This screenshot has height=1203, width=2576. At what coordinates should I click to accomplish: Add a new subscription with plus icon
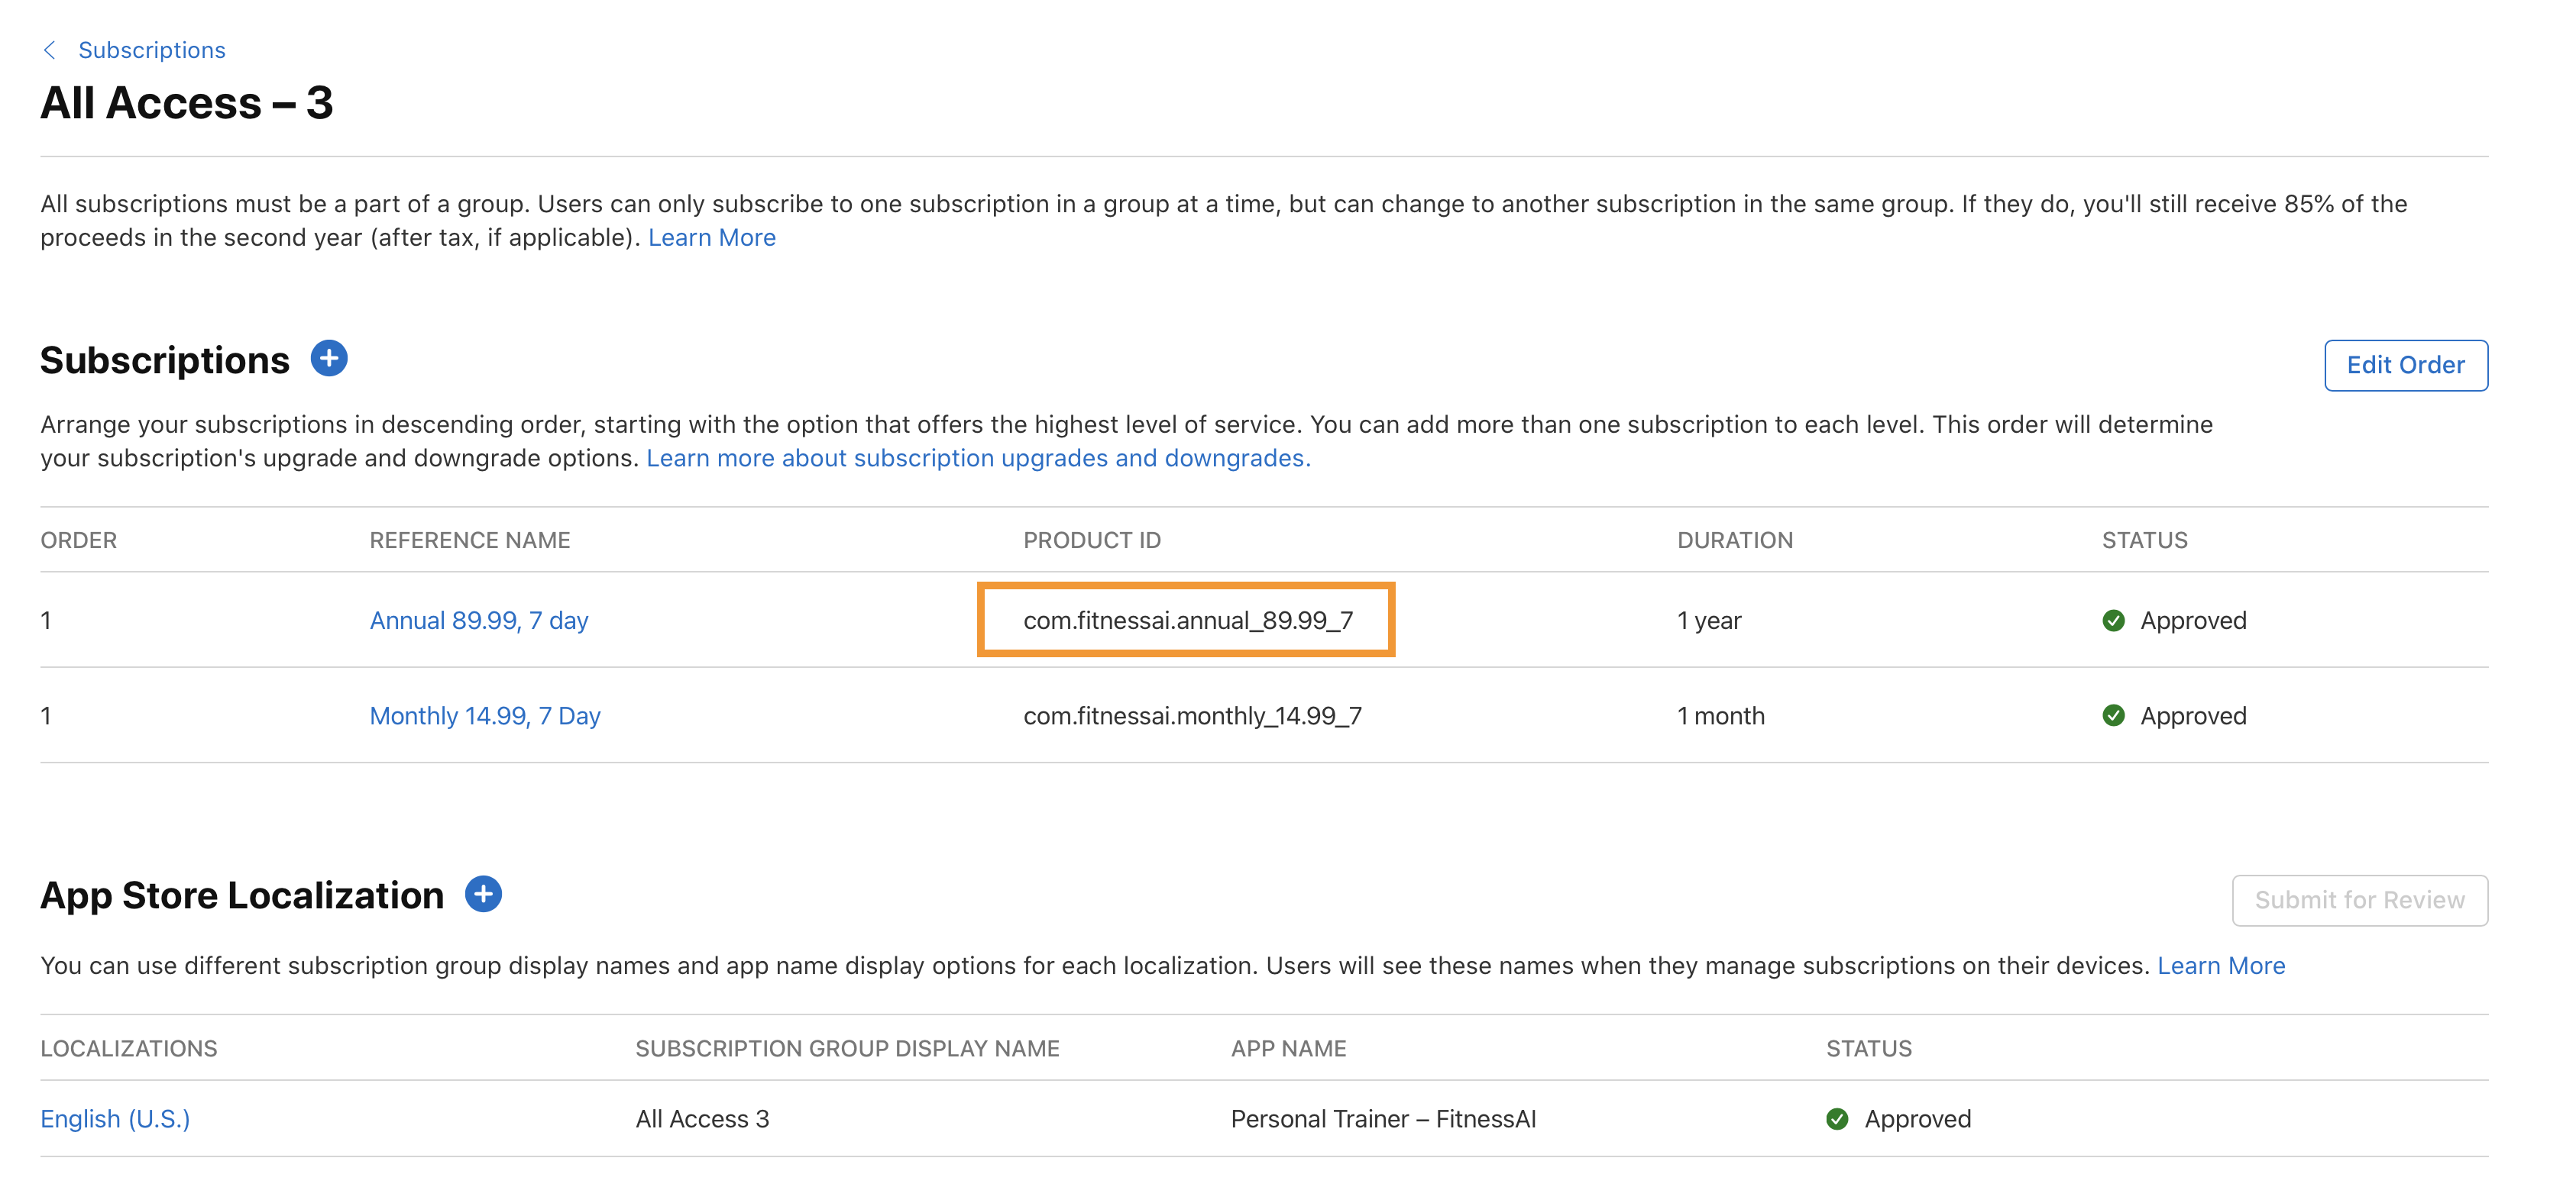coord(329,359)
